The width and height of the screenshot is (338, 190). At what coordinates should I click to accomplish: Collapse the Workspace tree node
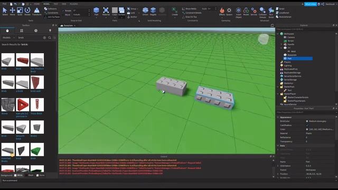(278, 34)
